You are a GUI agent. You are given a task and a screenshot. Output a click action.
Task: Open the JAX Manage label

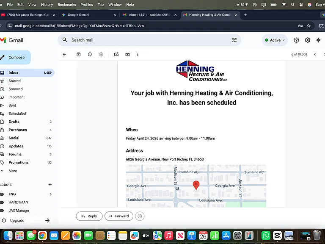tap(27, 211)
